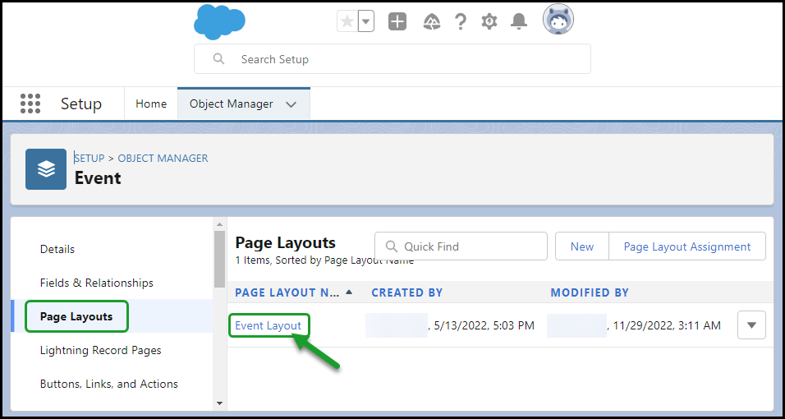Expand the Object Manager tab chevron
This screenshot has height=419, width=785.
(x=291, y=104)
